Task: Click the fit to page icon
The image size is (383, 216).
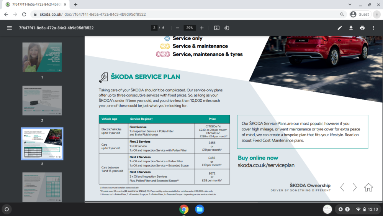Action: (217, 28)
